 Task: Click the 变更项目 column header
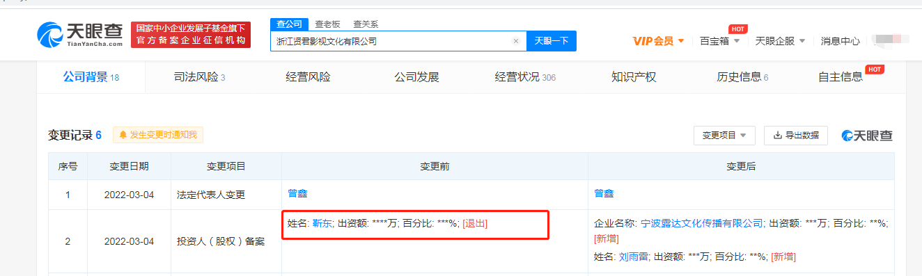(226, 166)
